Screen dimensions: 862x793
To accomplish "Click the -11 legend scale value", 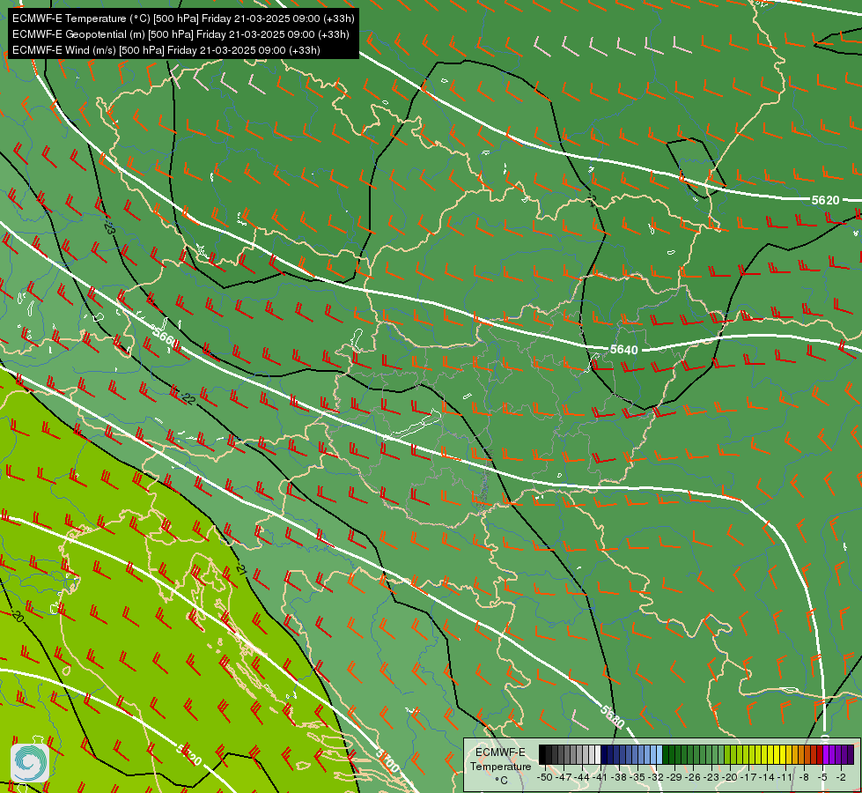I will pyautogui.click(x=785, y=777).
